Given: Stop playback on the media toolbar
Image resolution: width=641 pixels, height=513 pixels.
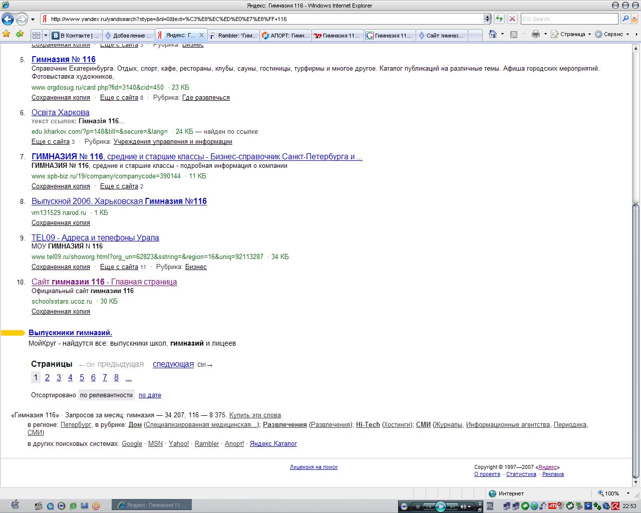Looking at the screenshot, I should pos(417,506).
